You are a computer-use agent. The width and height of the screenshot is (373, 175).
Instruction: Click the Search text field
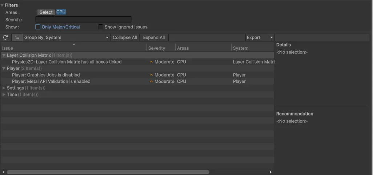click(x=83, y=20)
